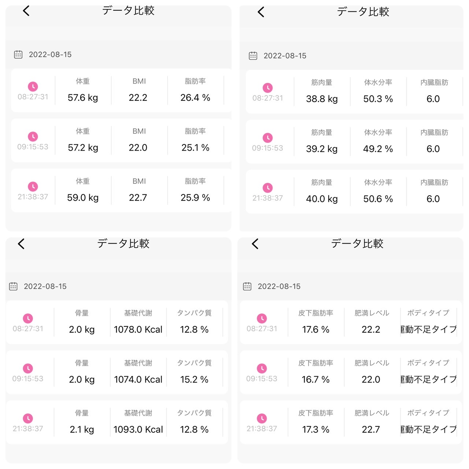Open the 2022-08-15 date in bone mass panel

(45, 286)
